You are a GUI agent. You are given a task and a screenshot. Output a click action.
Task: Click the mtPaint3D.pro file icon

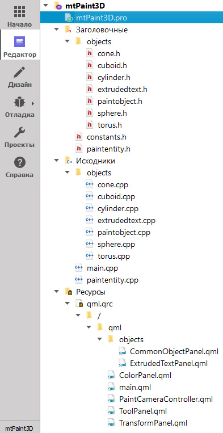(x=68, y=18)
